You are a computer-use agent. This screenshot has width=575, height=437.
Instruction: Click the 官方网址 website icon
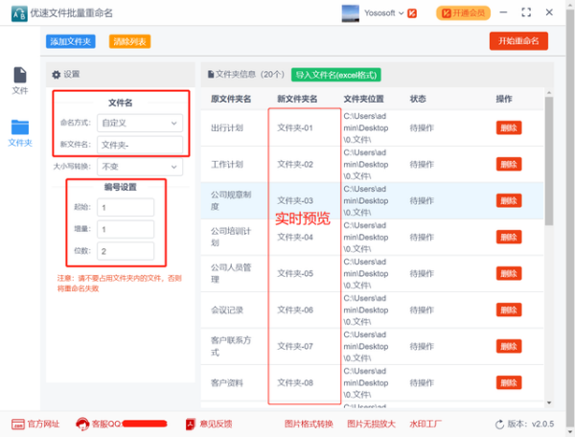(17, 424)
